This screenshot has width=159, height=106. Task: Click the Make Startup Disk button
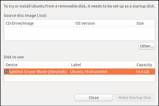(135, 98)
